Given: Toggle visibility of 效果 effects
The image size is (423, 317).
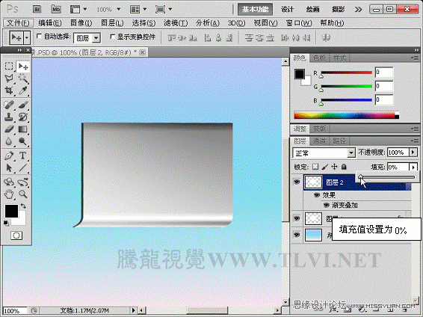Looking at the screenshot, I should 317,195.
